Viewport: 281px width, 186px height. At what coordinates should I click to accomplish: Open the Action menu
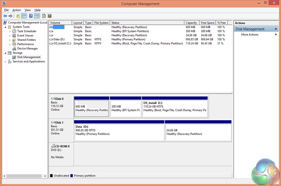(16, 10)
